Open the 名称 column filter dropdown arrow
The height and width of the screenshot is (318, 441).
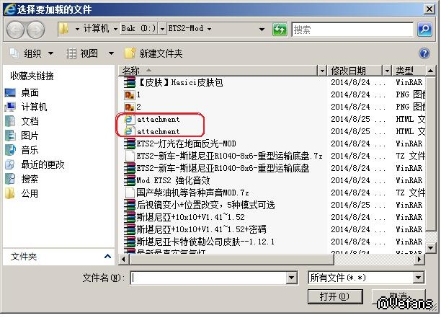tap(322, 71)
